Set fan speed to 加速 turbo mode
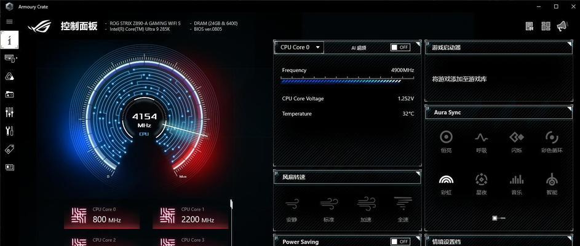Screen dimensions: 580x246 point(366,209)
